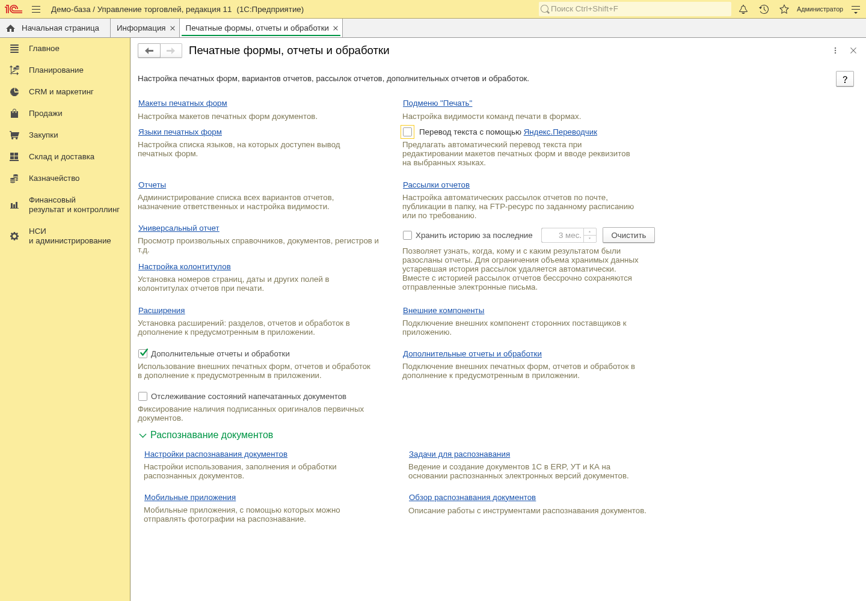Screen dimensions: 866x601
Task: Open the Склад и доставка section in the sidebar
Action: [65, 157]
